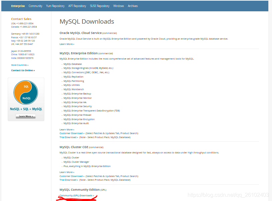Click the MySQL Community Edition heading

80,190
